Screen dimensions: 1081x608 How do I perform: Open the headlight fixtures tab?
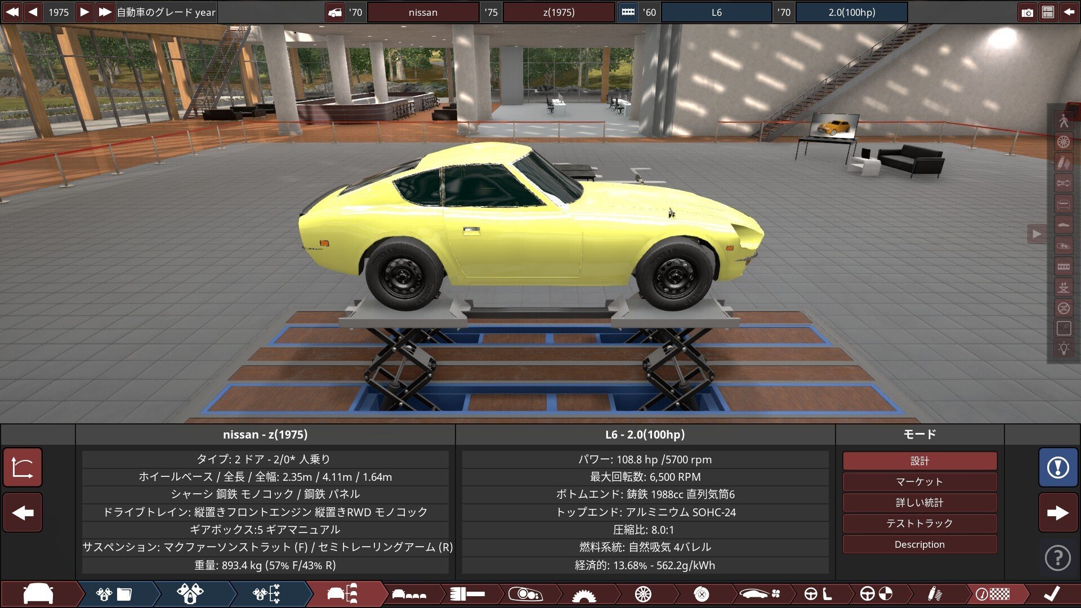coord(525,594)
